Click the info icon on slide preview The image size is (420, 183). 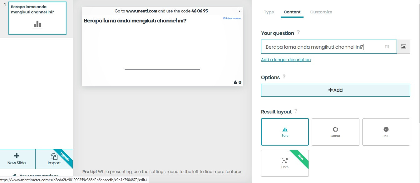(x=240, y=11)
